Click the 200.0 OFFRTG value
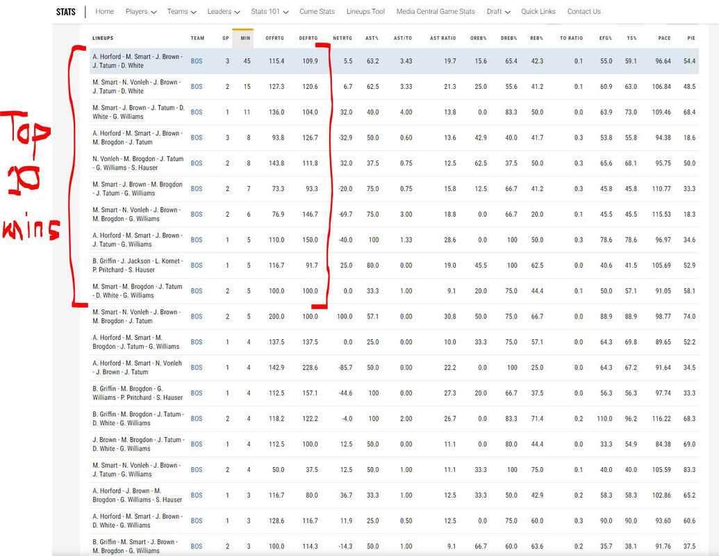The width and height of the screenshot is (719, 556). pyautogui.click(x=276, y=316)
